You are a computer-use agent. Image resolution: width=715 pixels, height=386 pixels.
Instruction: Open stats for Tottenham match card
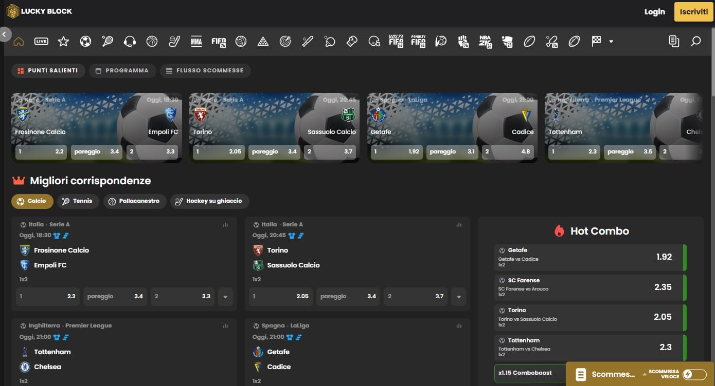pos(225,326)
